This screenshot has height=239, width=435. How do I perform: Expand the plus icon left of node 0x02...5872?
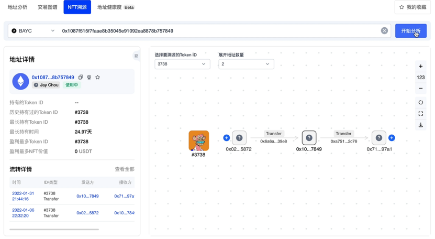[226, 138]
